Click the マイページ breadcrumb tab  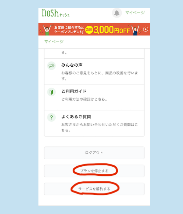click(x=54, y=42)
